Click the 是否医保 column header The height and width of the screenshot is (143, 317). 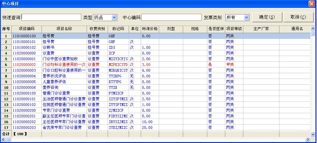coord(216,29)
